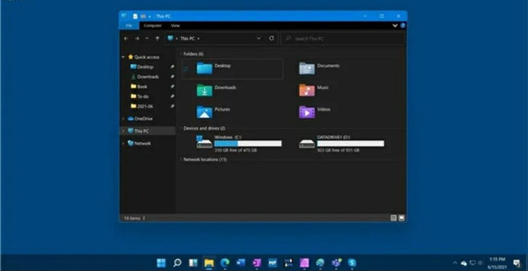The height and width of the screenshot is (271, 528).
Task: Click inside the Search This PC field
Action: (x=342, y=38)
